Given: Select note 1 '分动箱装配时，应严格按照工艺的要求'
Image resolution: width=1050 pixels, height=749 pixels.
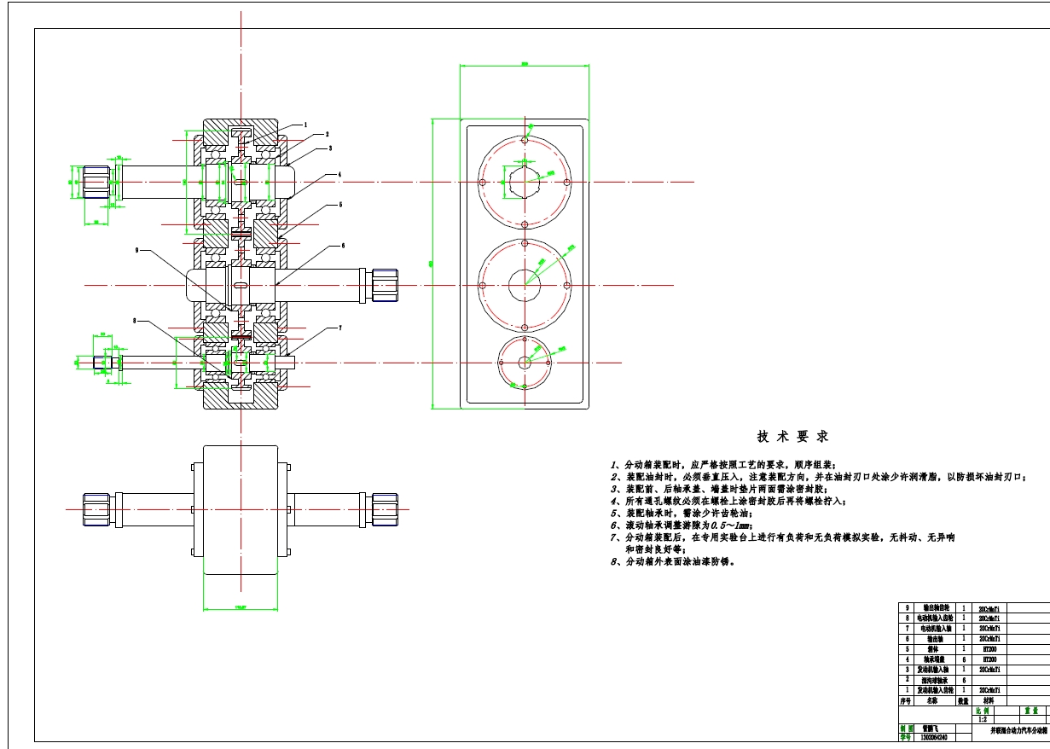Looking at the screenshot, I should pyautogui.click(x=723, y=463).
